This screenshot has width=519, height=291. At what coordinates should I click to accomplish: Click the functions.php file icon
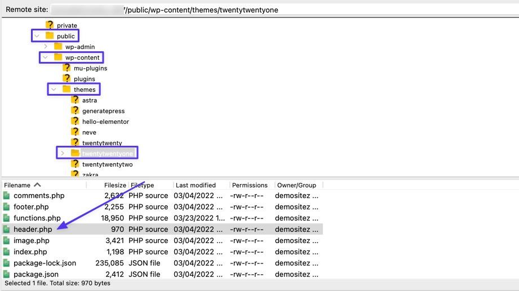click(7, 218)
